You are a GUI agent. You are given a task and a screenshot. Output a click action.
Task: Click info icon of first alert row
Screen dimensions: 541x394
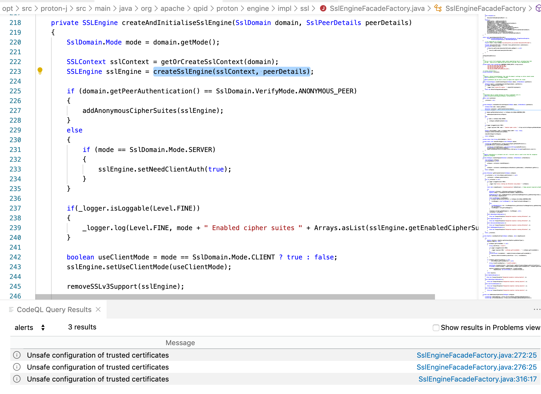click(17, 355)
